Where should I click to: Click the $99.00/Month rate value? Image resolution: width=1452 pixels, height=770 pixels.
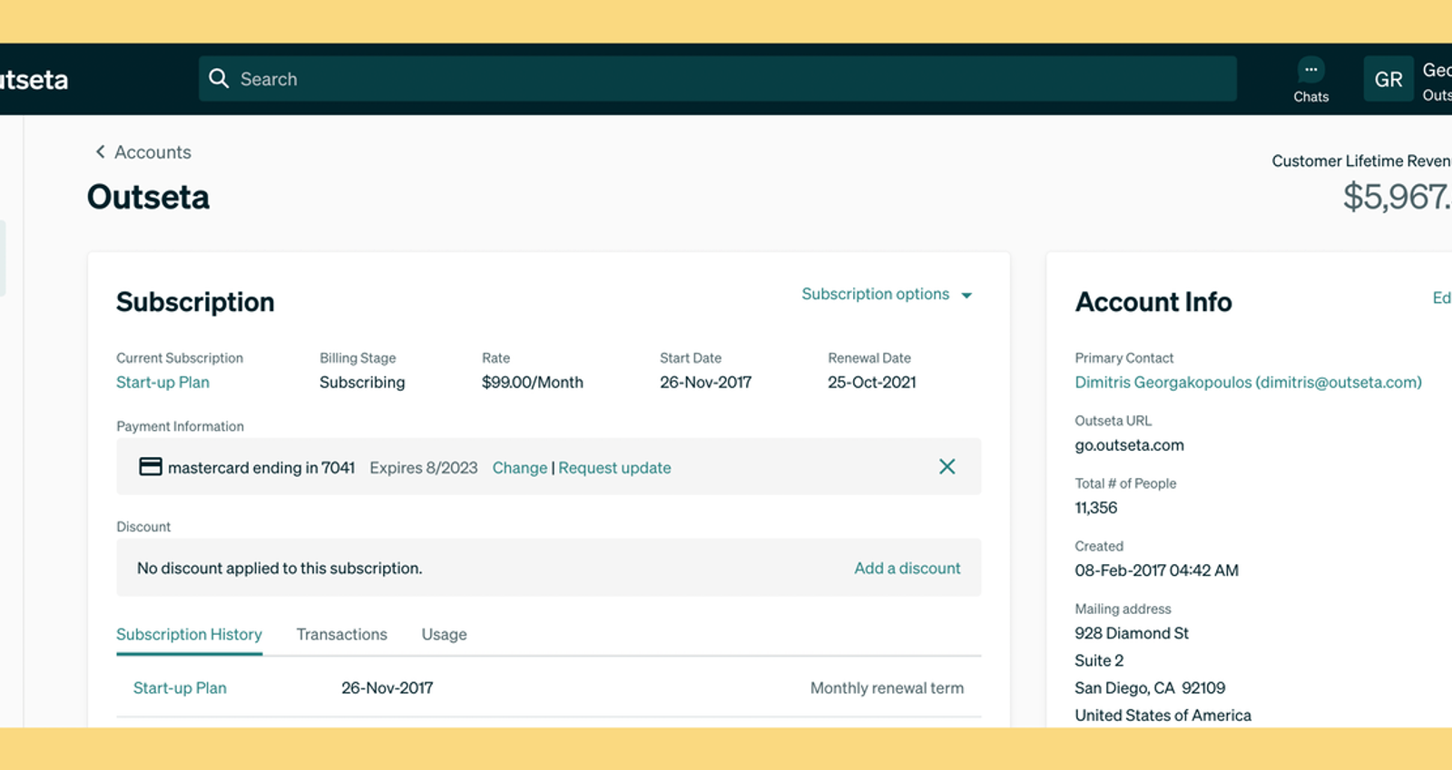pyautogui.click(x=532, y=383)
